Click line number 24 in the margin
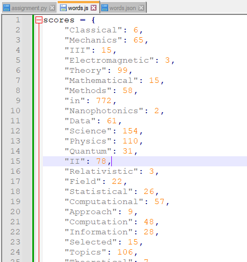This screenshot has width=247, height=262. point(15,252)
